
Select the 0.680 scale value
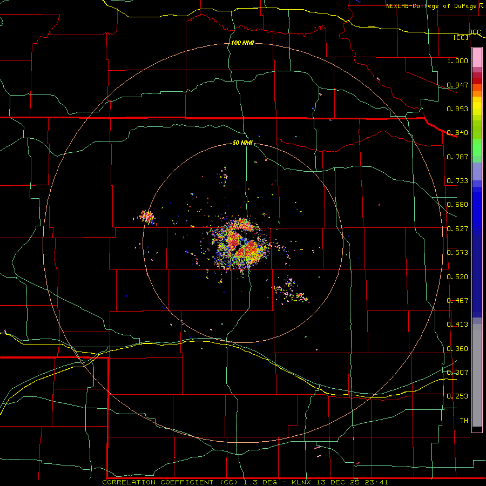457,205
